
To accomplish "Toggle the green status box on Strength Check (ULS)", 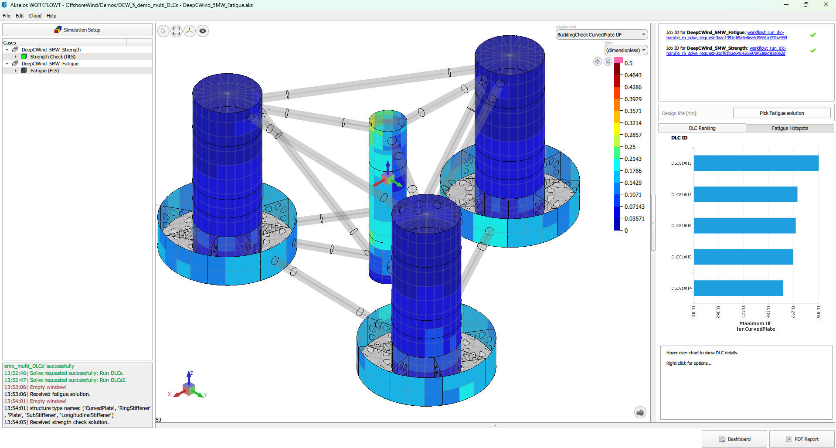I will (x=23, y=56).
